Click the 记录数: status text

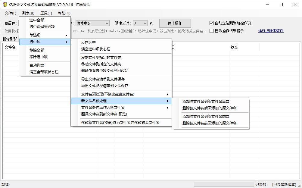261,185
